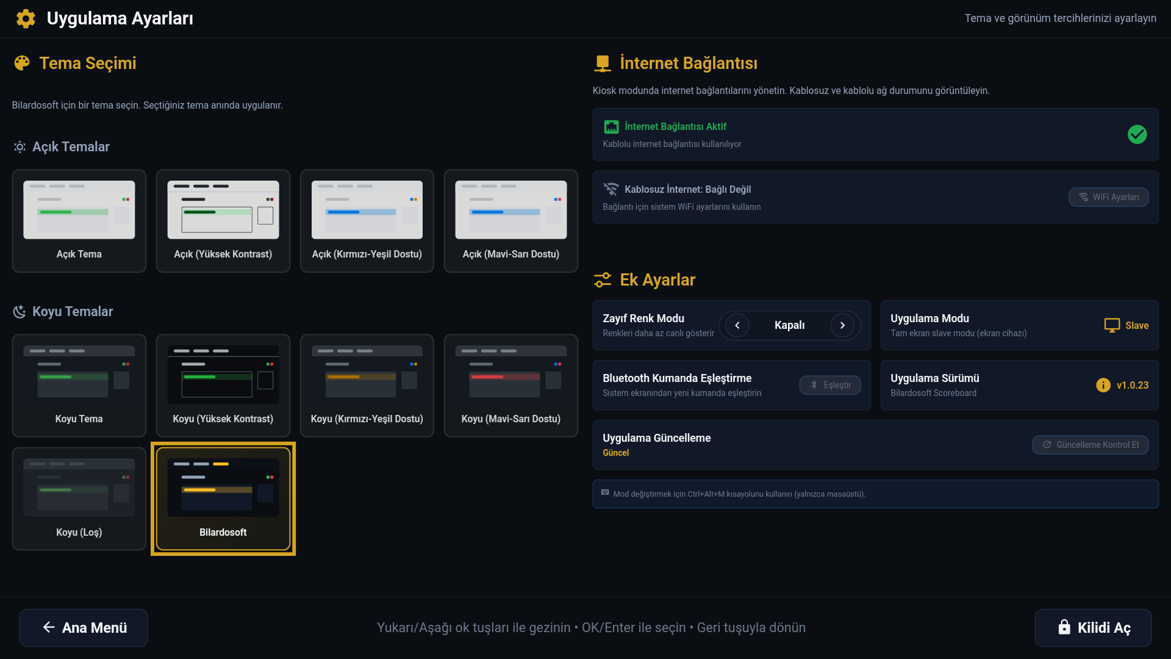
Task: Choose the Bilardosoft theme card
Action: point(223,499)
